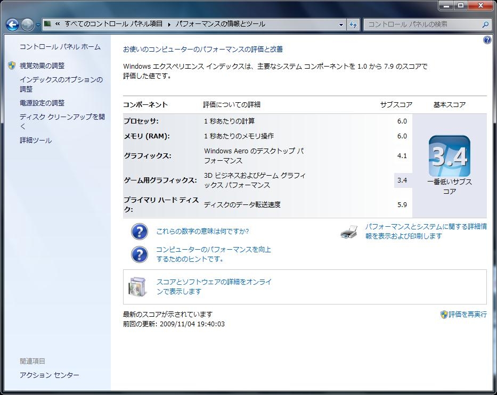Click the コンポーネント column header
Screen dimensions: 497x395
145,104
